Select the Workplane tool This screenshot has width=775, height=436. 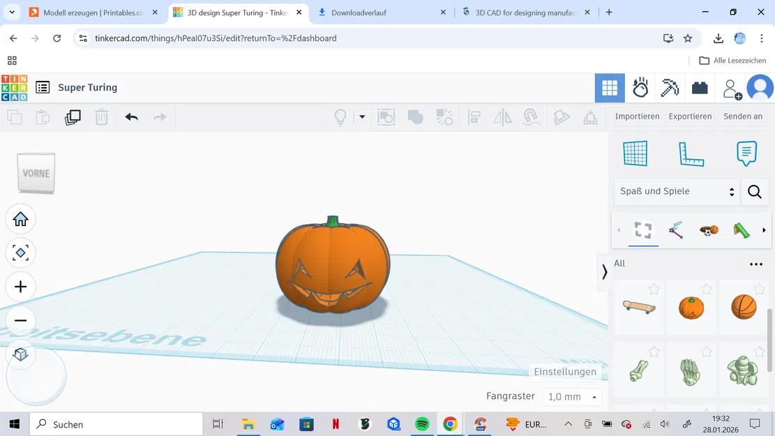point(635,153)
